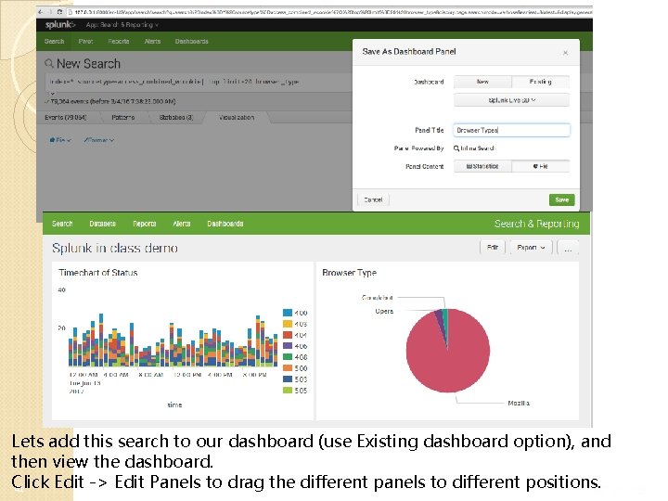Switch to the Events tab
The width and height of the screenshot is (668, 501).
(66, 117)
